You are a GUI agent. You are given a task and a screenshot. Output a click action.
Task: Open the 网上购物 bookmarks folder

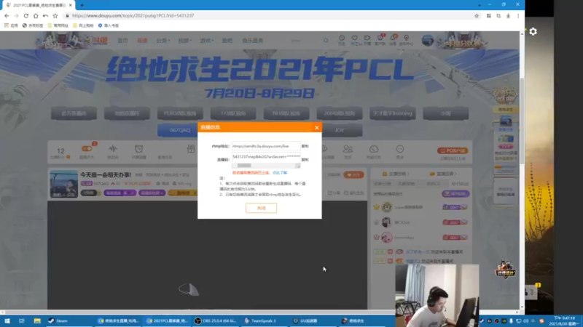point(83,25)
